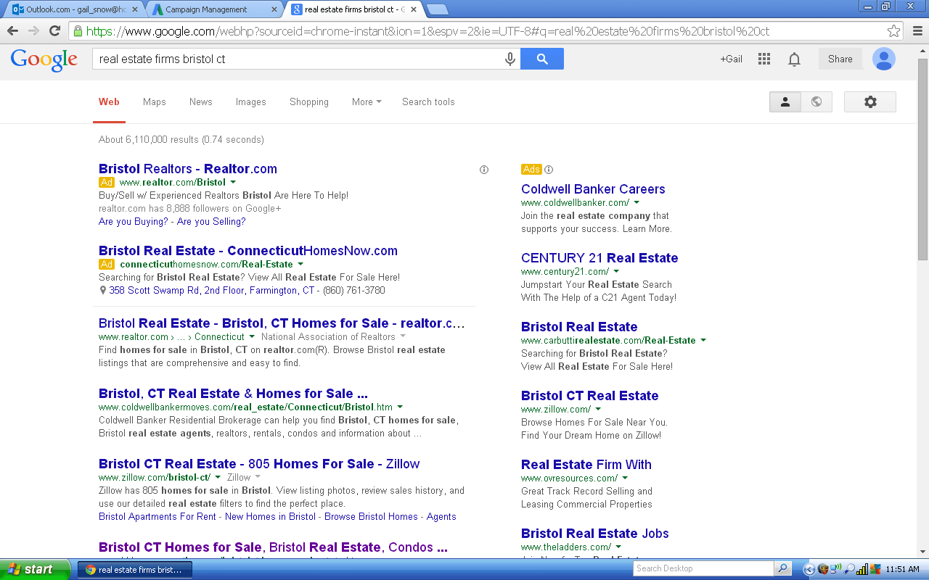Select the Chrome taskbar window button

(x=135, y=570)
